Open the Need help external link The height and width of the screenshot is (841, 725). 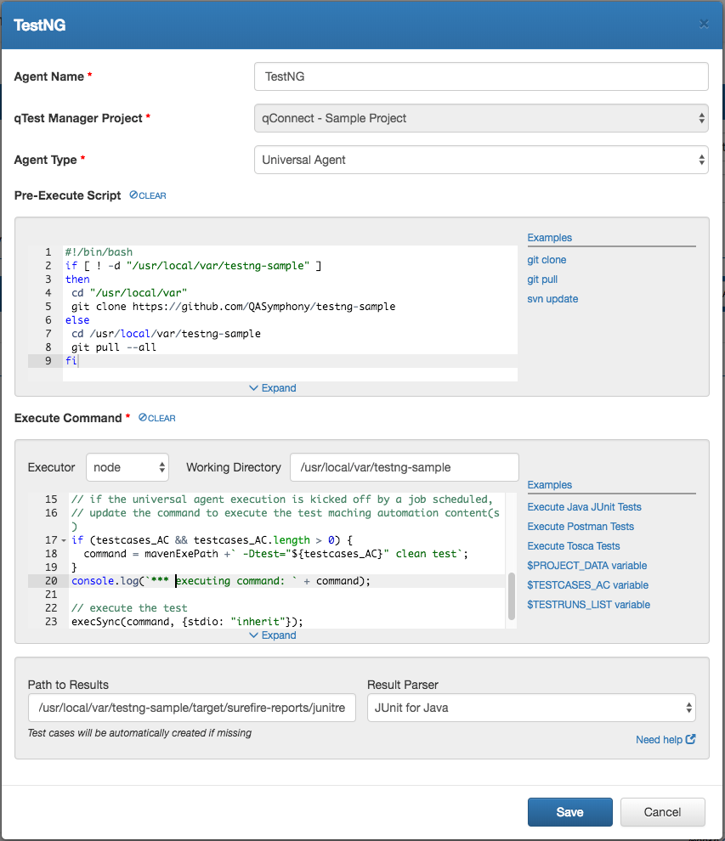point(666,739)
